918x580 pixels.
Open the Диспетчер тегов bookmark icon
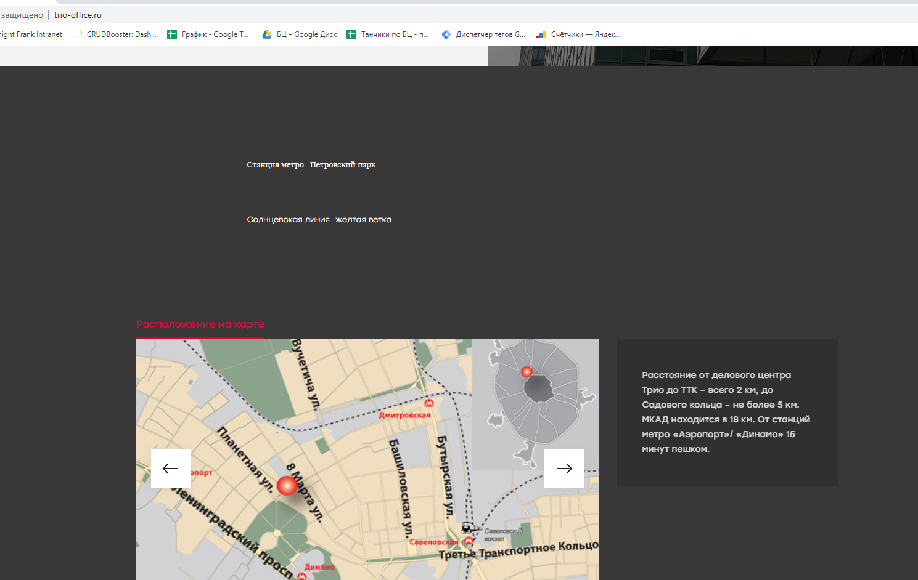446,34
